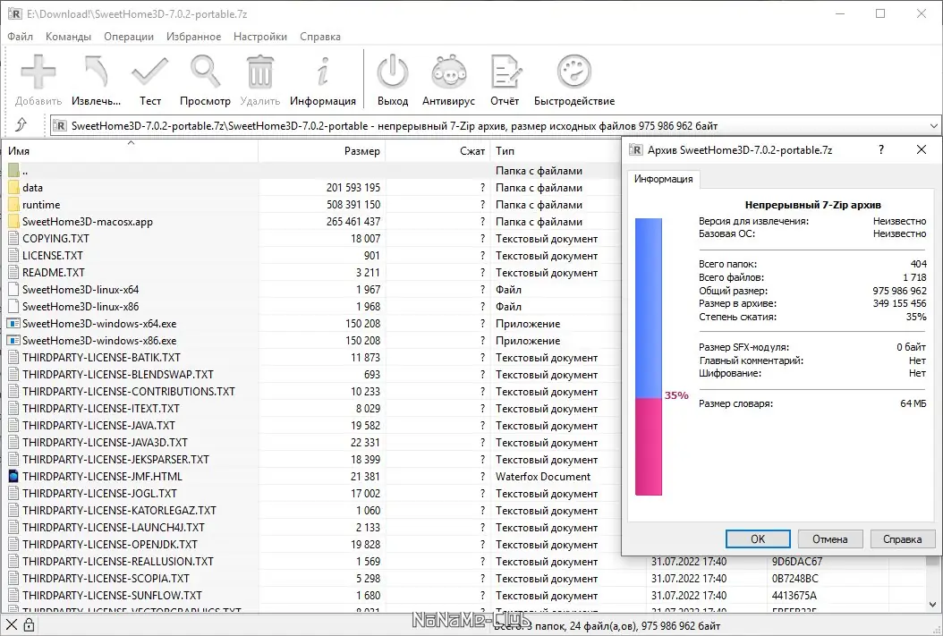Click the Delete (Удалить) trash icon

pos(260,72)
